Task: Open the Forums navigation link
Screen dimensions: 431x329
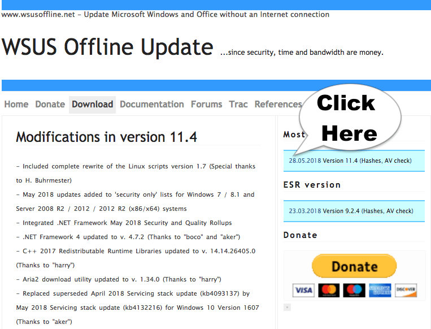Action: pyautogui.click(x=206, y=105)
